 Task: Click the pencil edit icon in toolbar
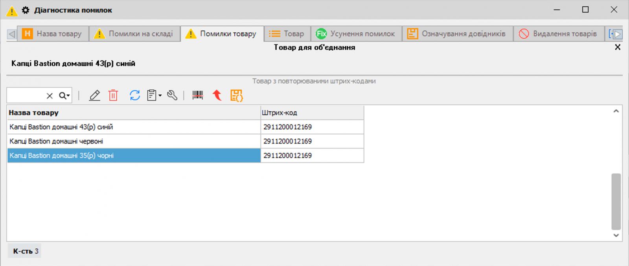point(94,95)
